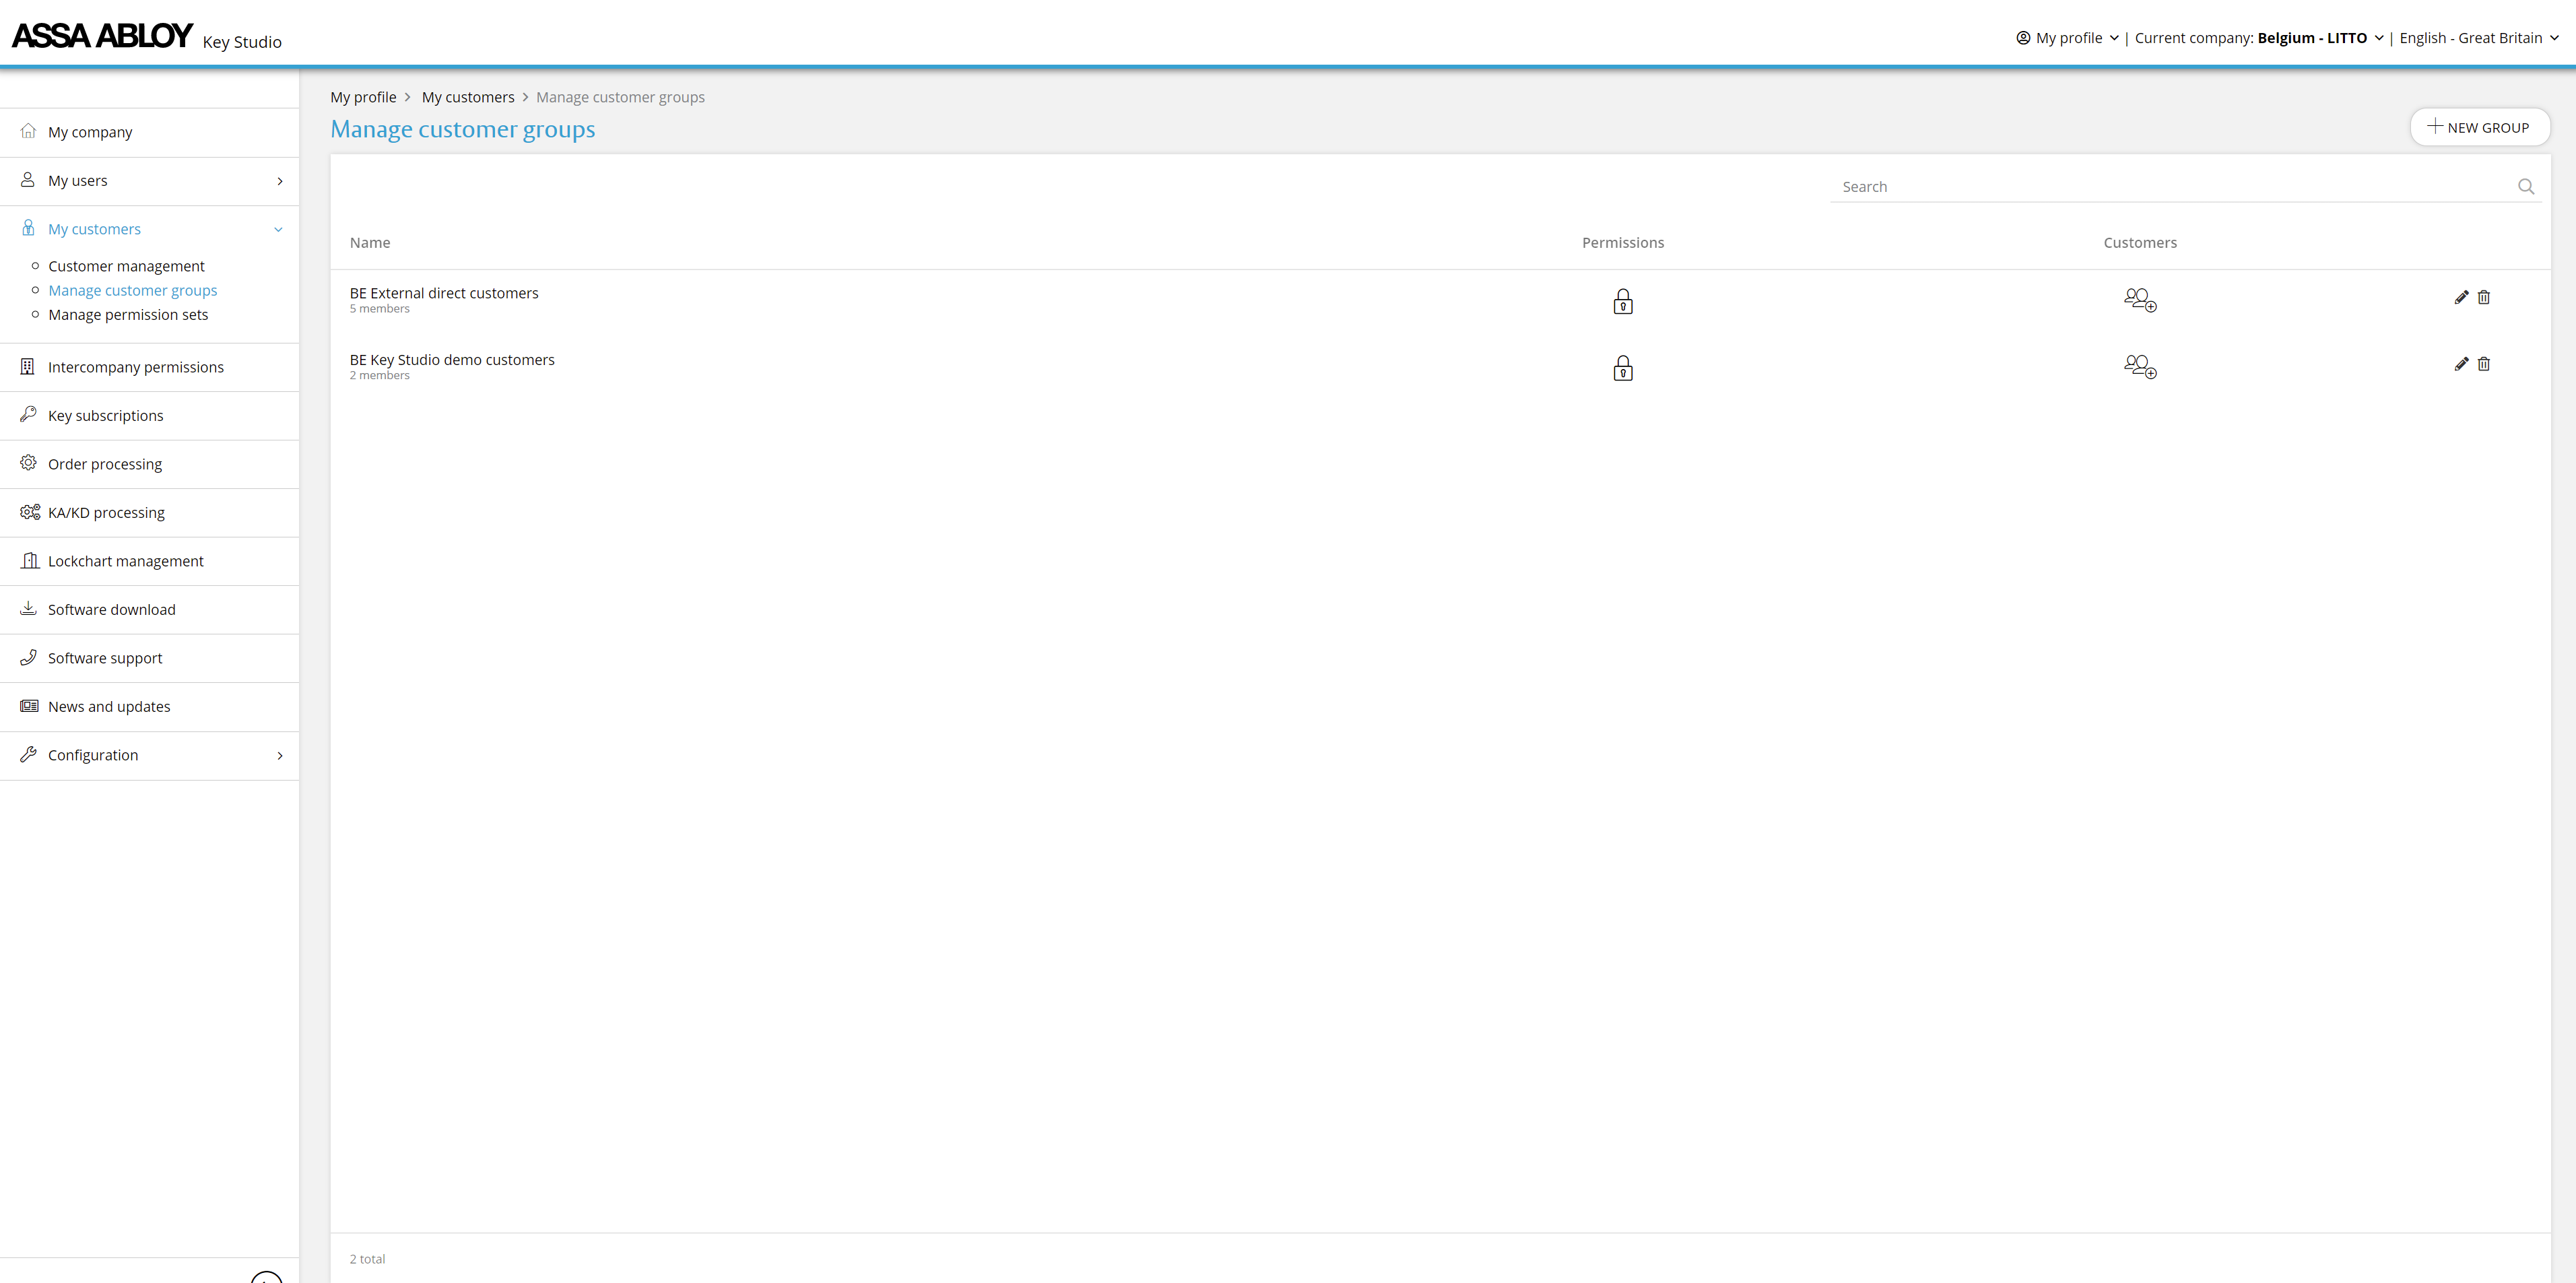
Task: Click the News and updates newspaper icon
Action: pyautogui.click(x=29, y=706)
